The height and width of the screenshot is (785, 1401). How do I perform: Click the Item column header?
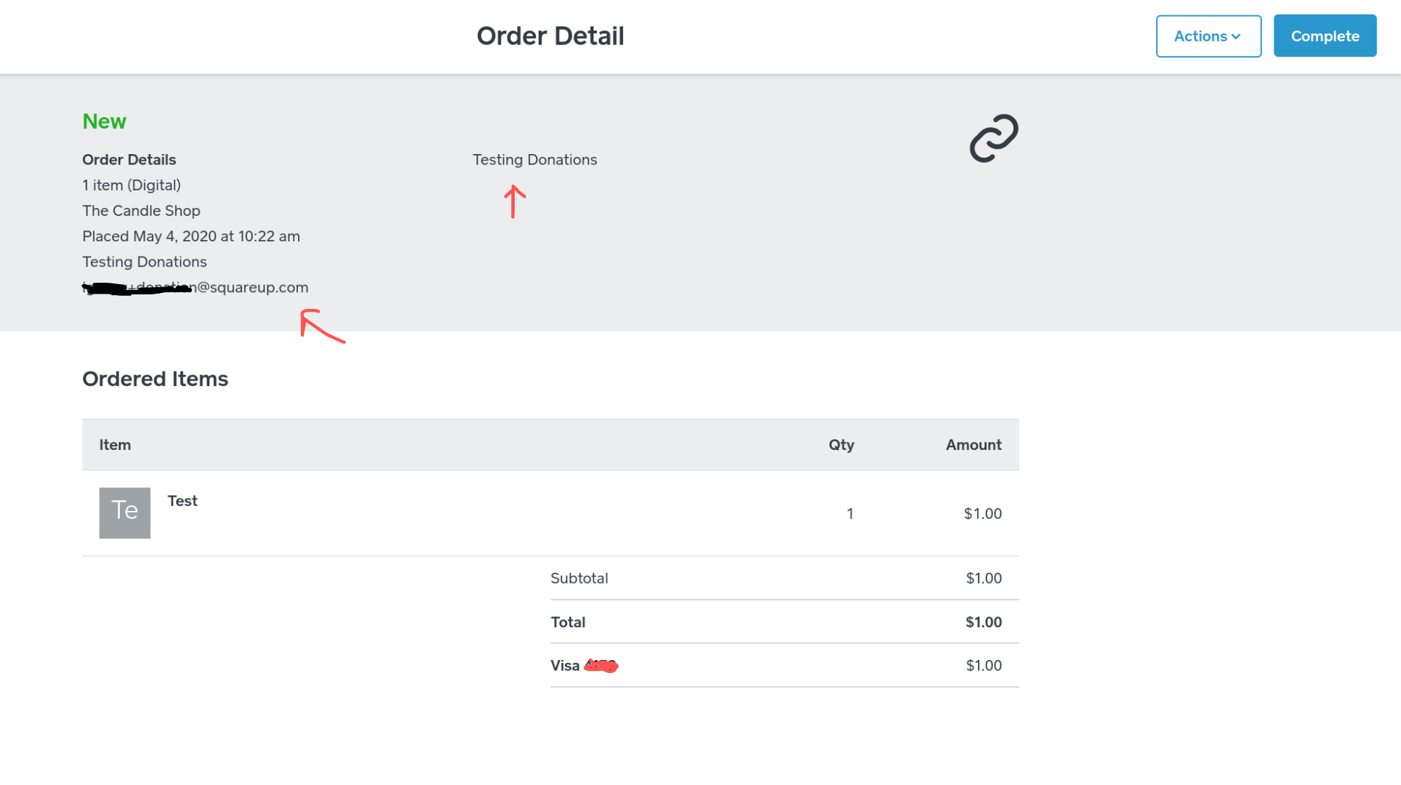pos(115,445)
